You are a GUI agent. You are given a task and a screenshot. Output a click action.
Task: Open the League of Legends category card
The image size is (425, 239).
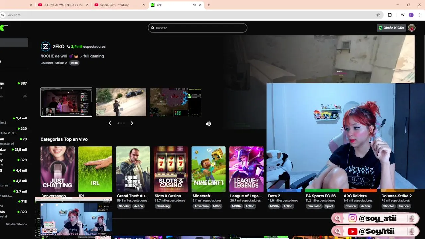pos(246,169)
